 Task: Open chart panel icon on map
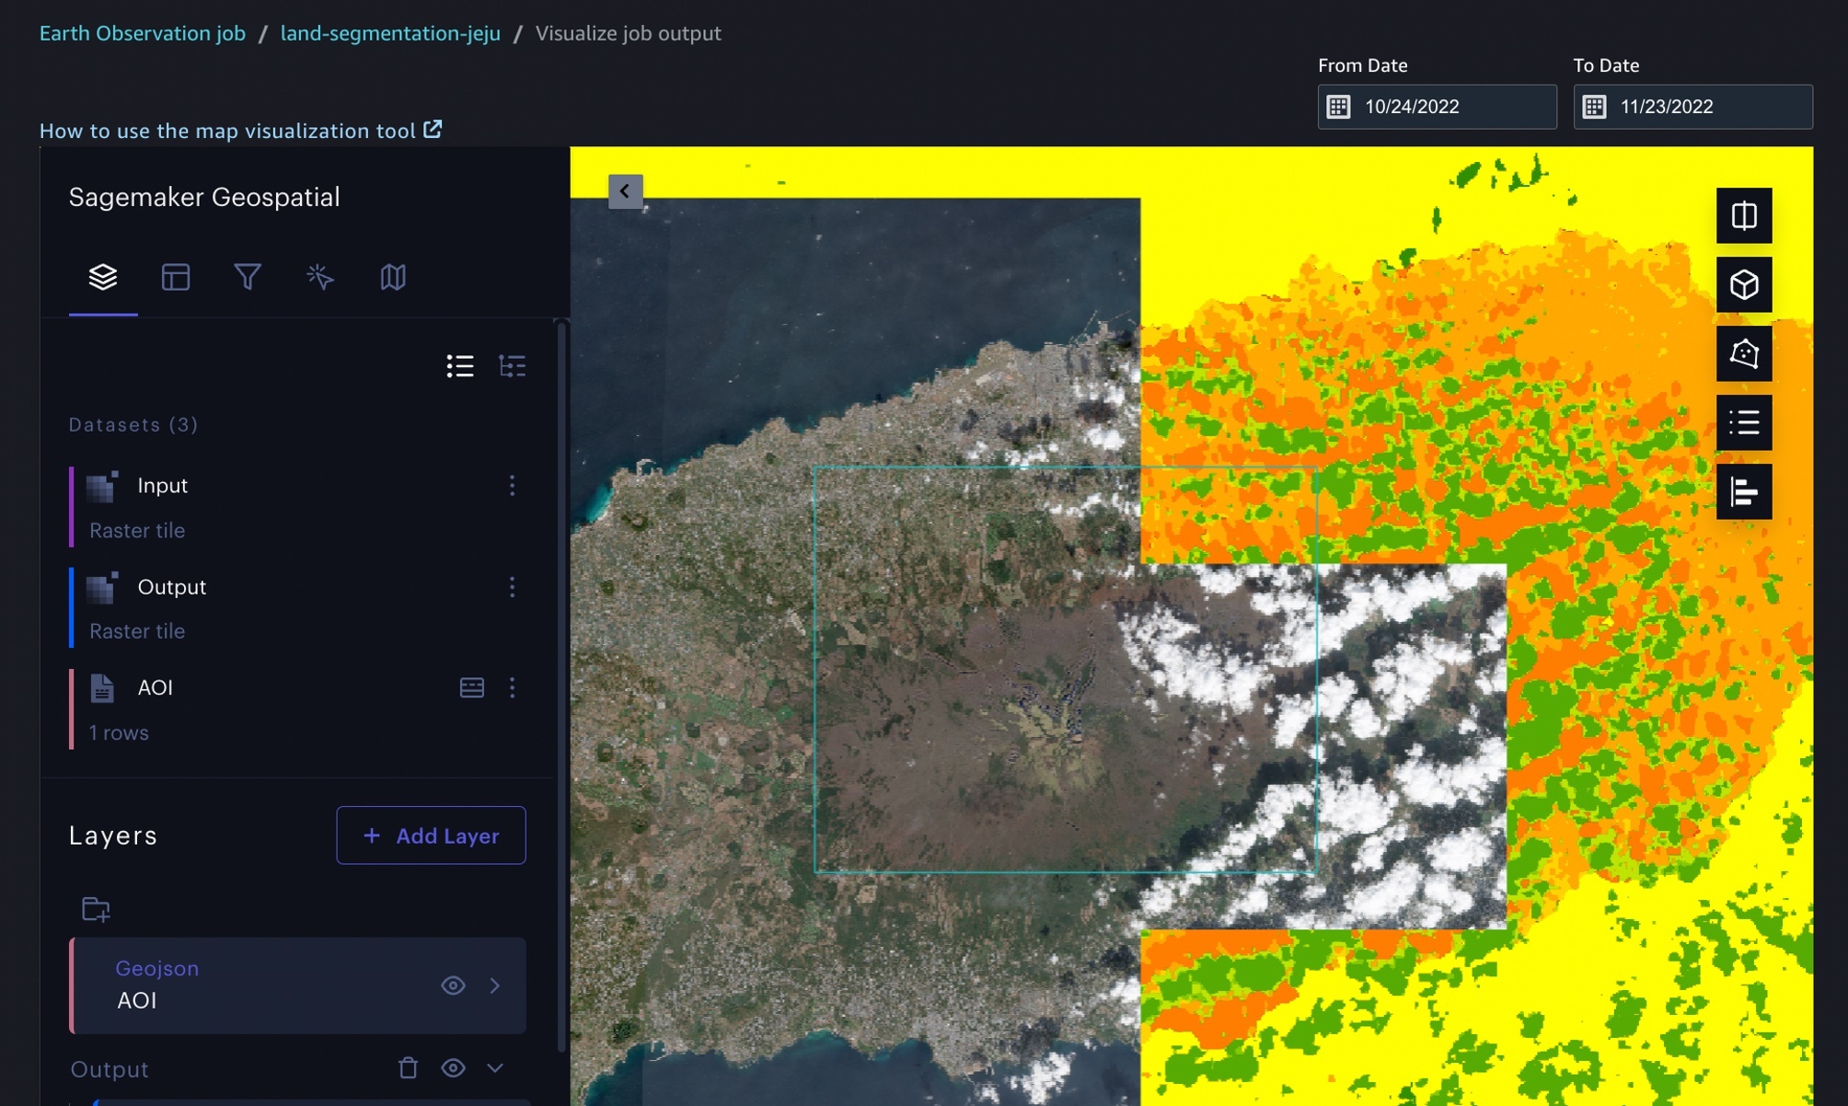[1743, 491]
